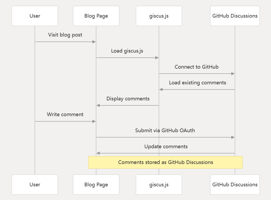Click the 'Display comments' message label
Screen dimensions: 271x200
(x=128, y=99)
